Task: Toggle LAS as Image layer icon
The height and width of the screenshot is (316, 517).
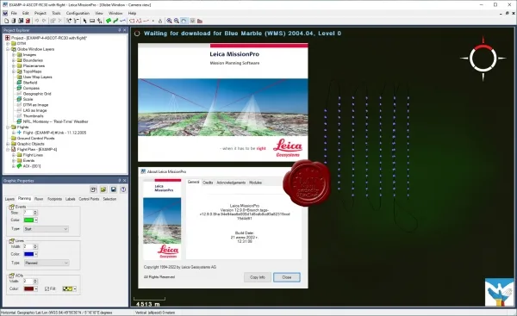Action: (20, 110)
